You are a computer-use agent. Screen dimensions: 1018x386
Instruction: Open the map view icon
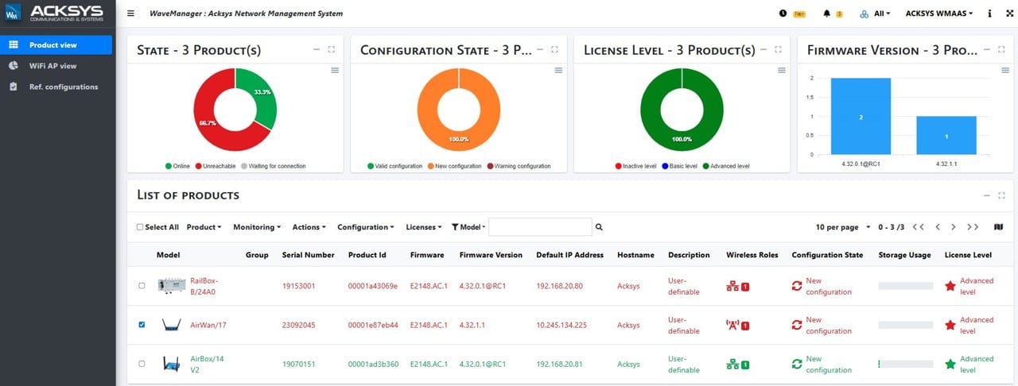click(x=999, y=227)
